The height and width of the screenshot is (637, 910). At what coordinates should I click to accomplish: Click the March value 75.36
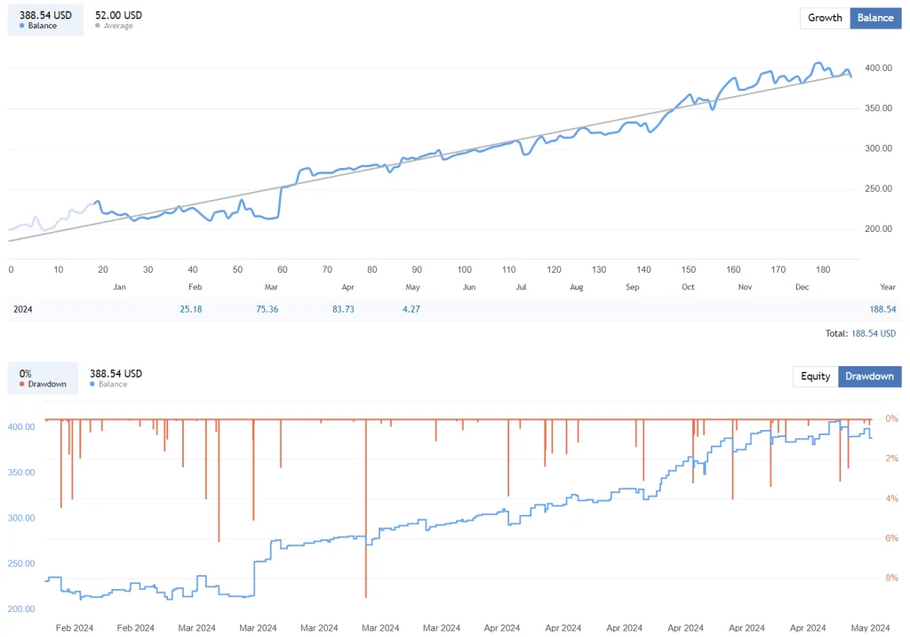[267, 309]
